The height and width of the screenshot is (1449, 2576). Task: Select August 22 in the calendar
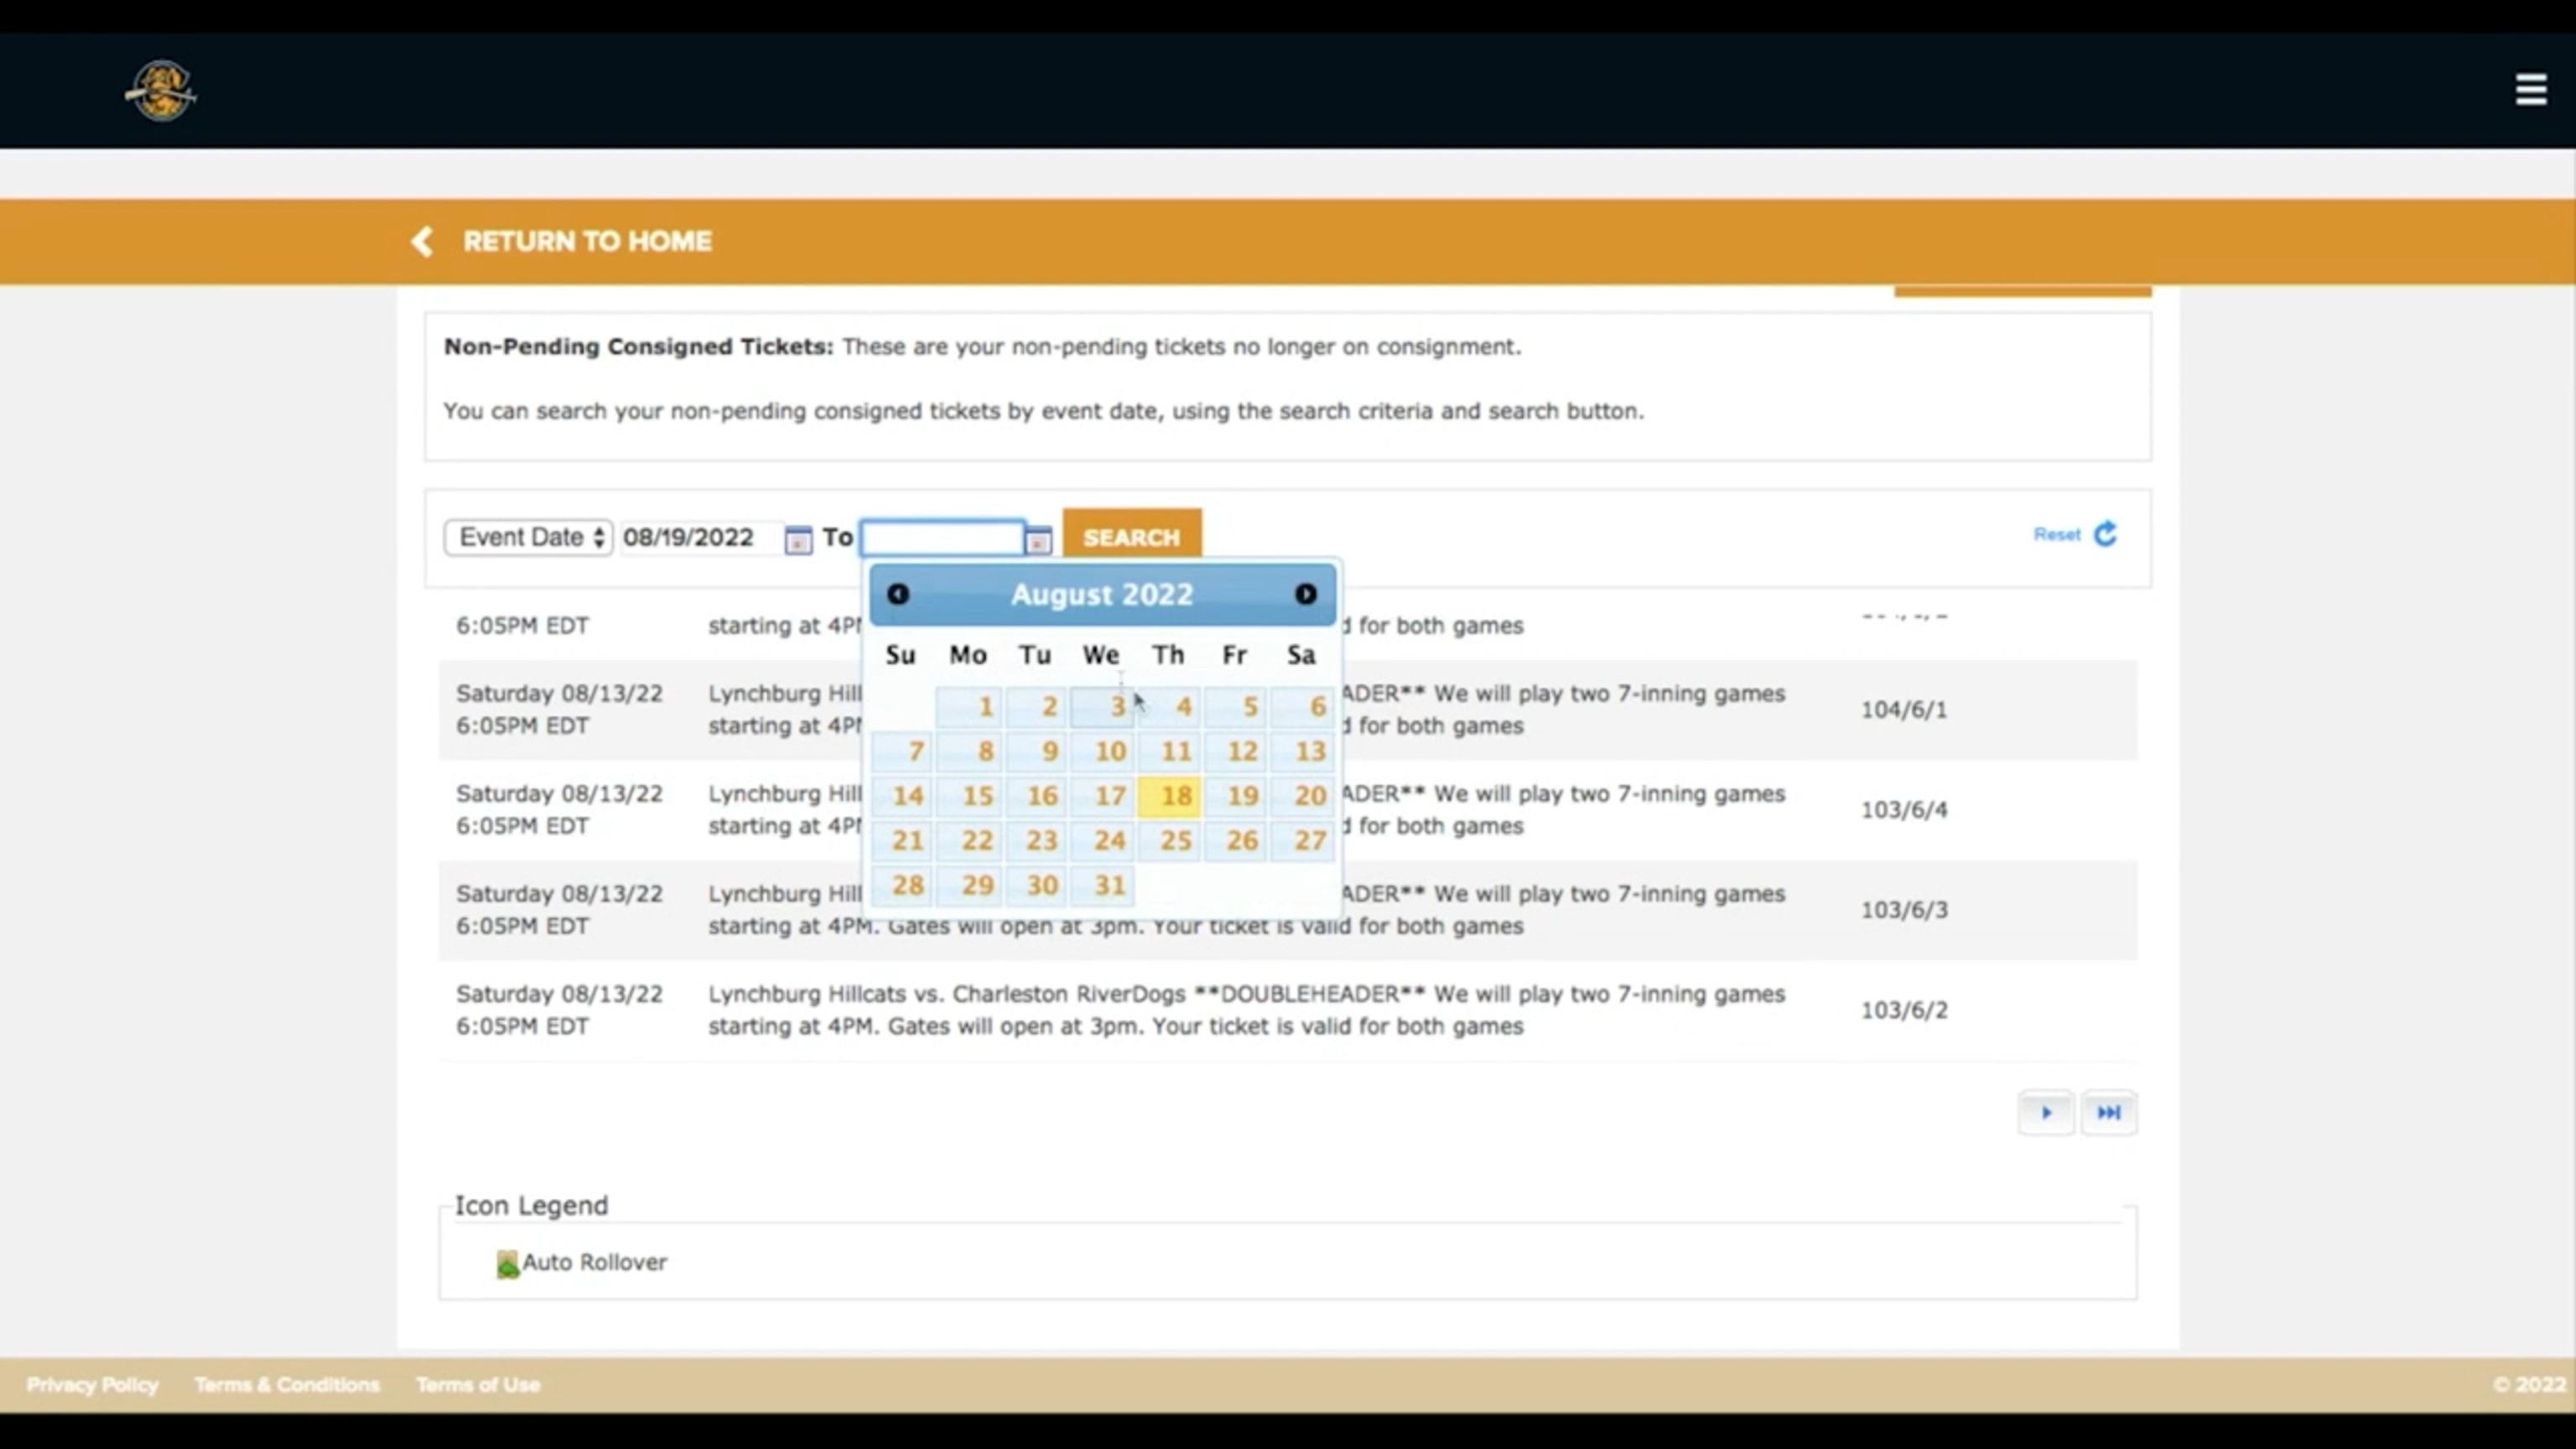coord(969,841)
